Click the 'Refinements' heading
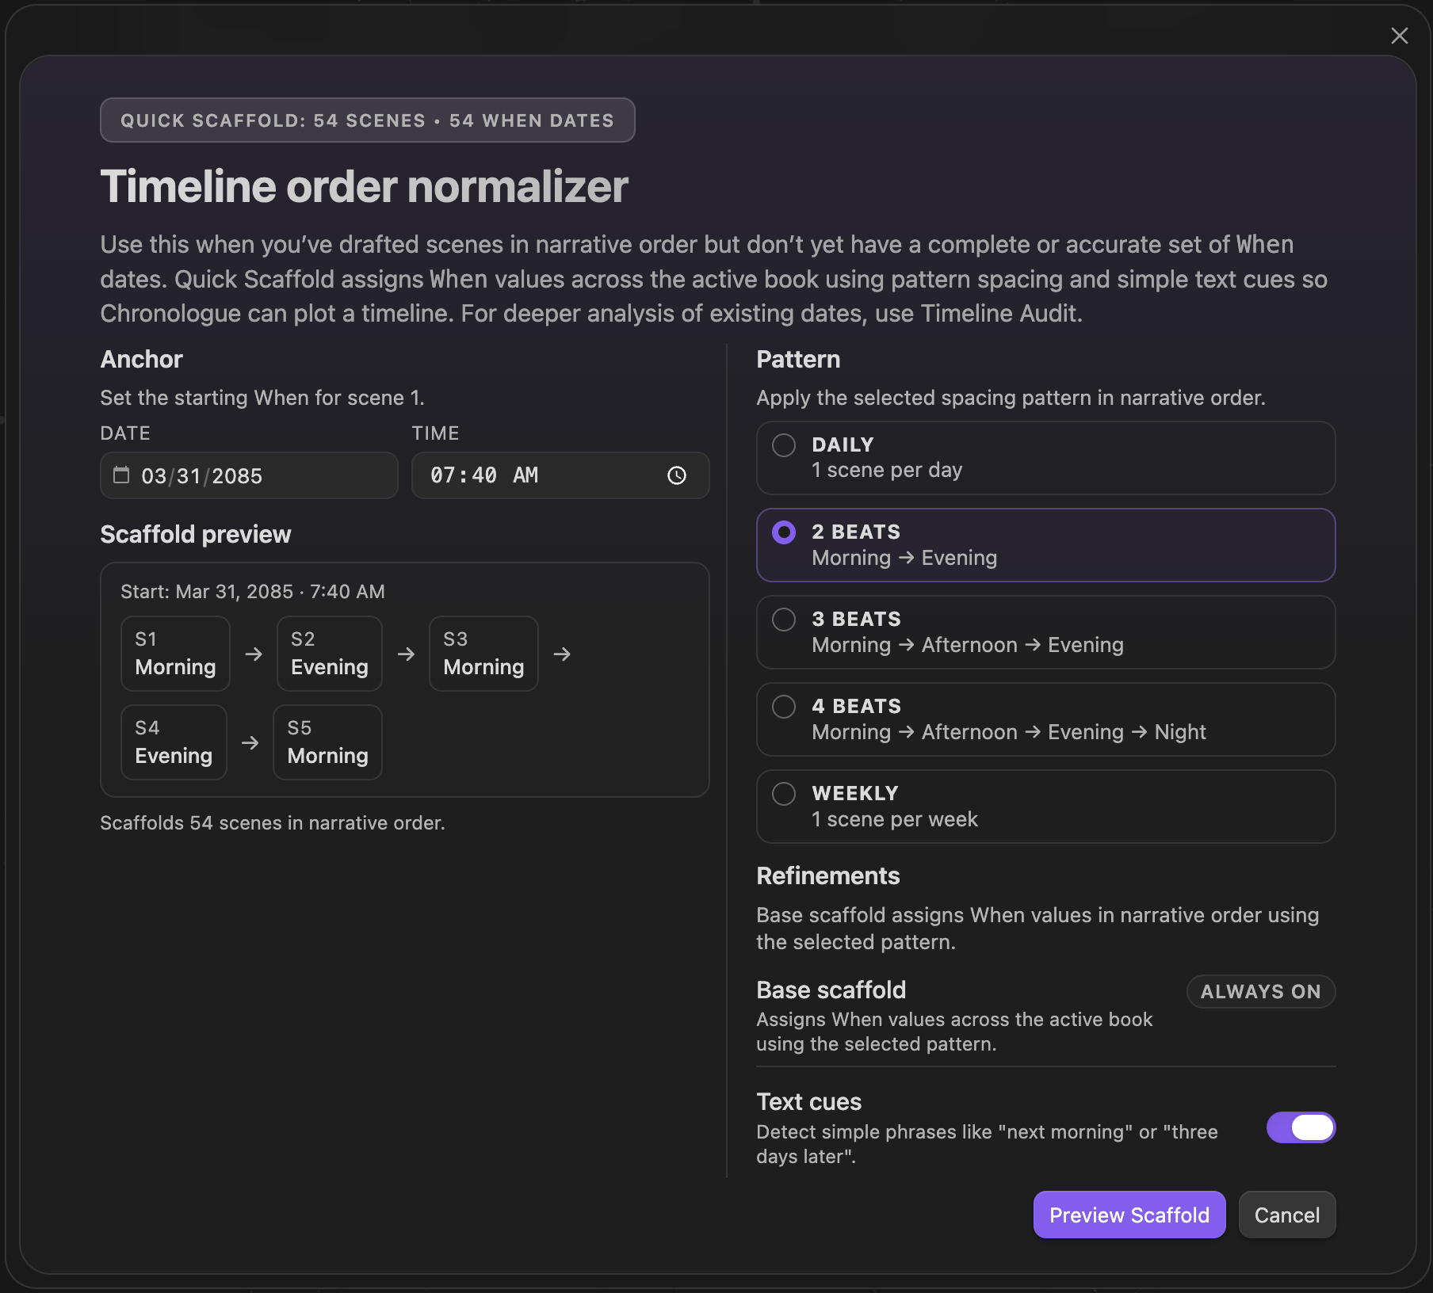 (828, 875)
